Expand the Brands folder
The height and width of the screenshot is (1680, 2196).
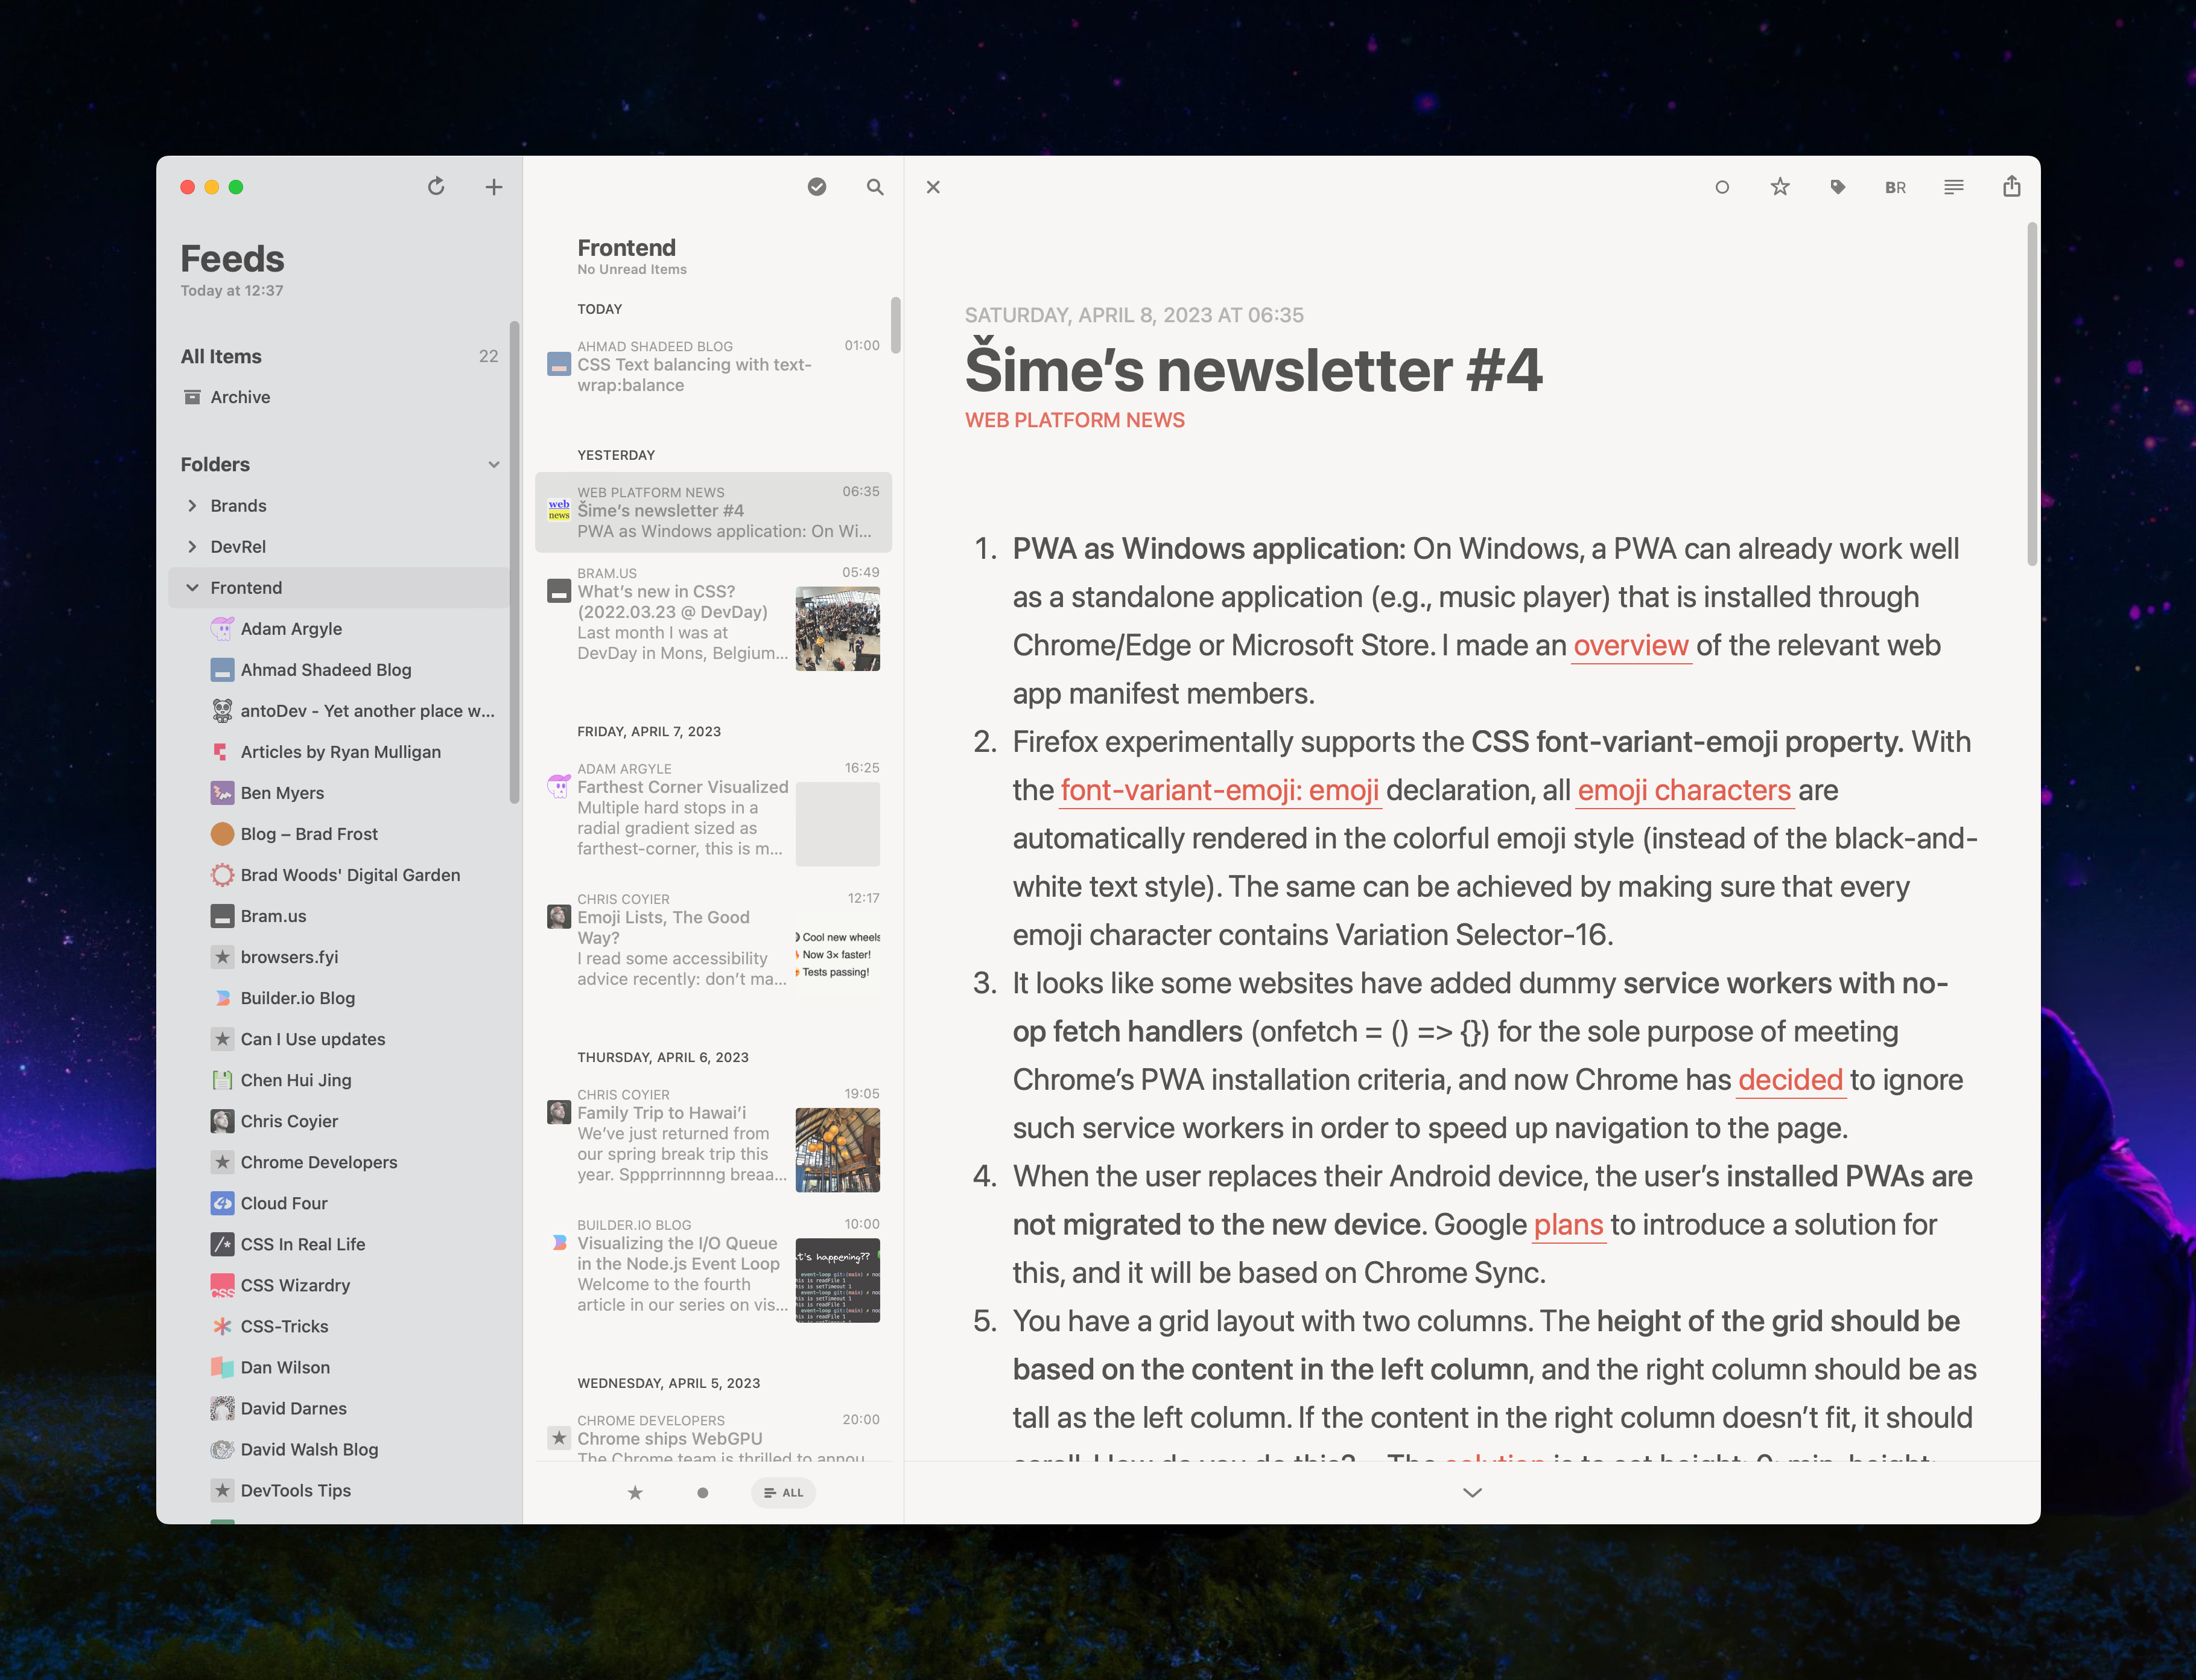(x=192, y=506)
